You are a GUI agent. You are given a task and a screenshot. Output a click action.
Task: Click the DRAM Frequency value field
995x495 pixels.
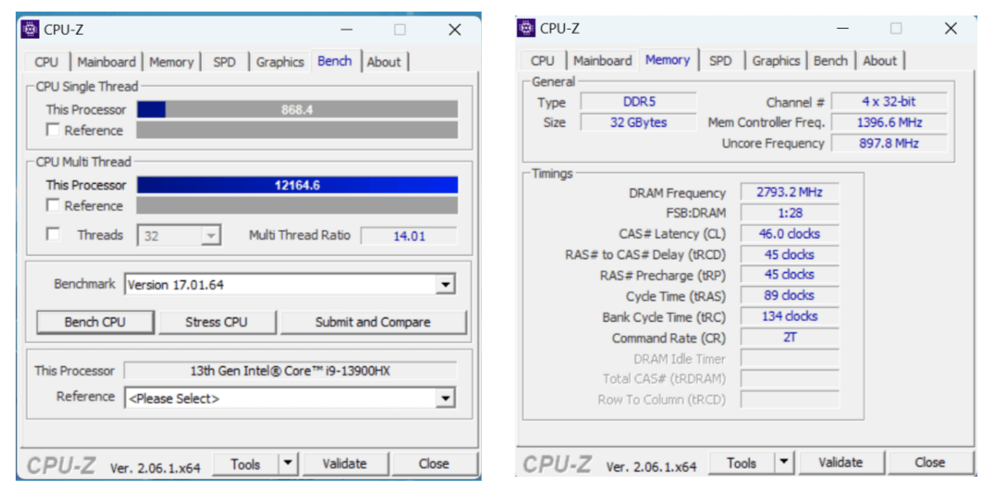pyautogui.click(x=789, y=193)
